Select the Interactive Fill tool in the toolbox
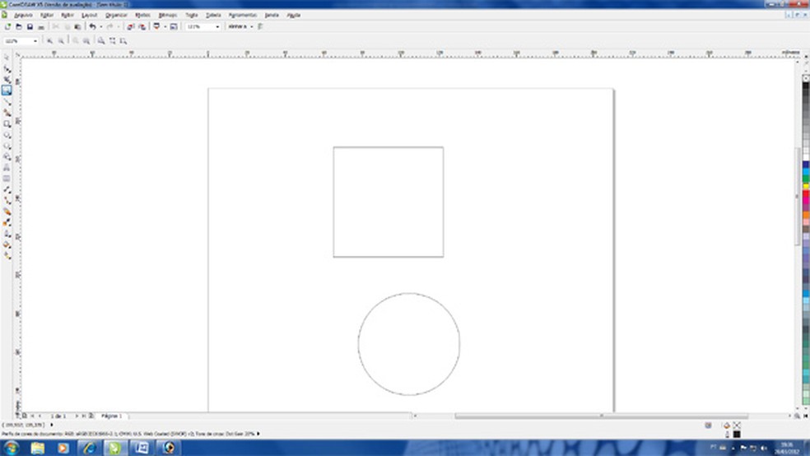 click(7, 255)
